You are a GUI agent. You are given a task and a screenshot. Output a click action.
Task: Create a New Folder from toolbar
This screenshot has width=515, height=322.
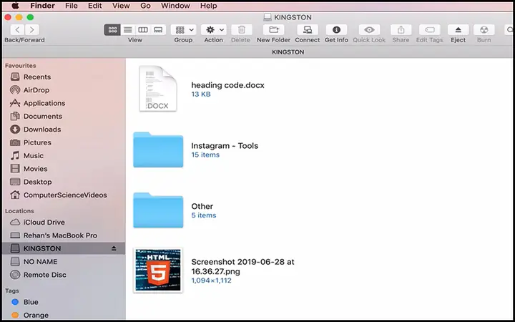click(273, 30)
